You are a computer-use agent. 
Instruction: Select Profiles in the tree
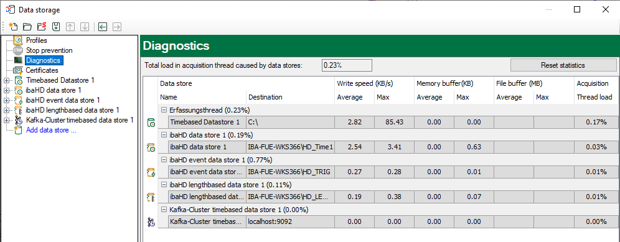pyautogui.click(x=36, y=40)
